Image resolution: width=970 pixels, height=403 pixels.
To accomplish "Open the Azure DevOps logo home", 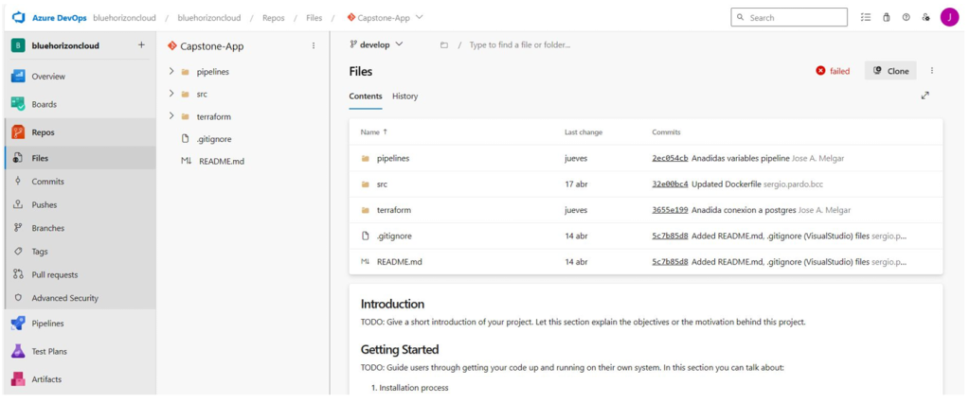I will [x=18, y=18].
